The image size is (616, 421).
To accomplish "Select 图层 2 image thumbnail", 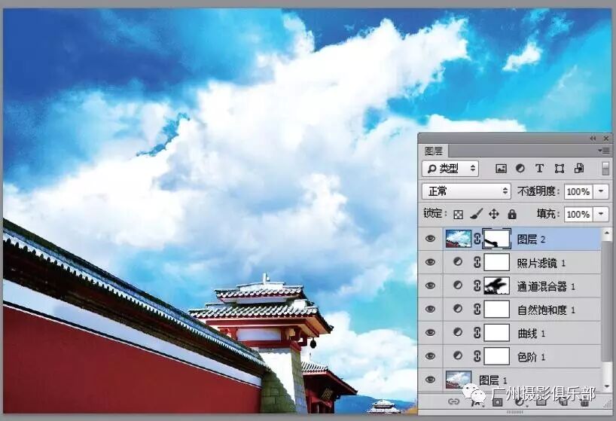I will (458, 239).
